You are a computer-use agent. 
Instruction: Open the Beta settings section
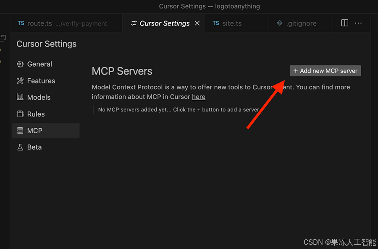(x=46, y=147)
